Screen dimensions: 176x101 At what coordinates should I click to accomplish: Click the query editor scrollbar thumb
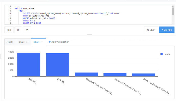point(173,11)
